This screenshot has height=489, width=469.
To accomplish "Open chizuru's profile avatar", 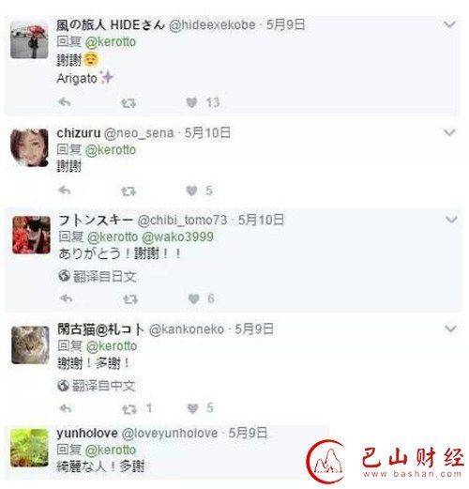I will [29, 147].
